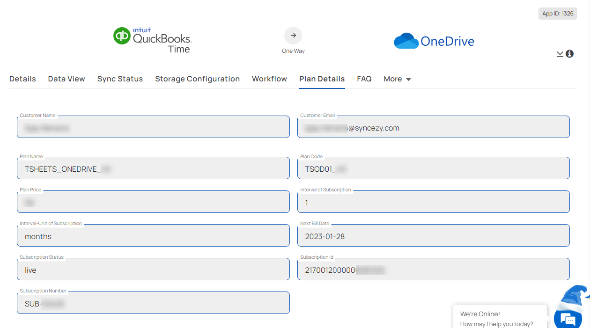Viewport: 590px width, 328px height.
Task: Click the info icon near App ID
Action: coord(569,54)
